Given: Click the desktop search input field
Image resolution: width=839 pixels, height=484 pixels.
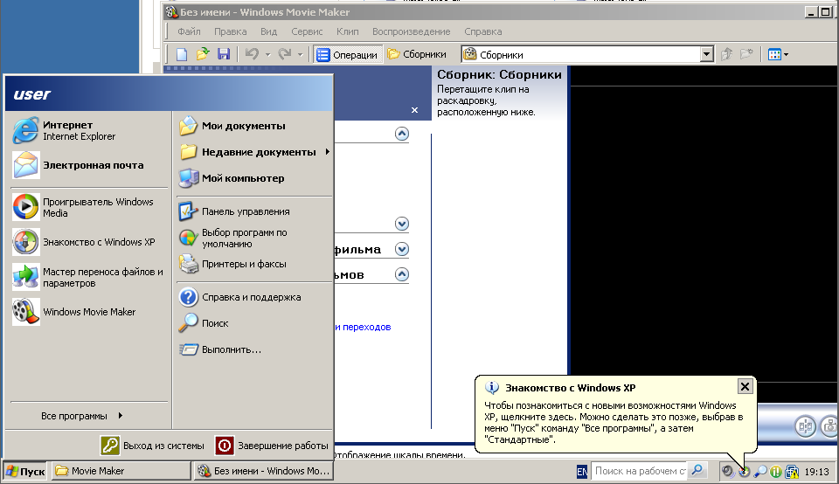Looking at the screenshot, I should point(640,471).
